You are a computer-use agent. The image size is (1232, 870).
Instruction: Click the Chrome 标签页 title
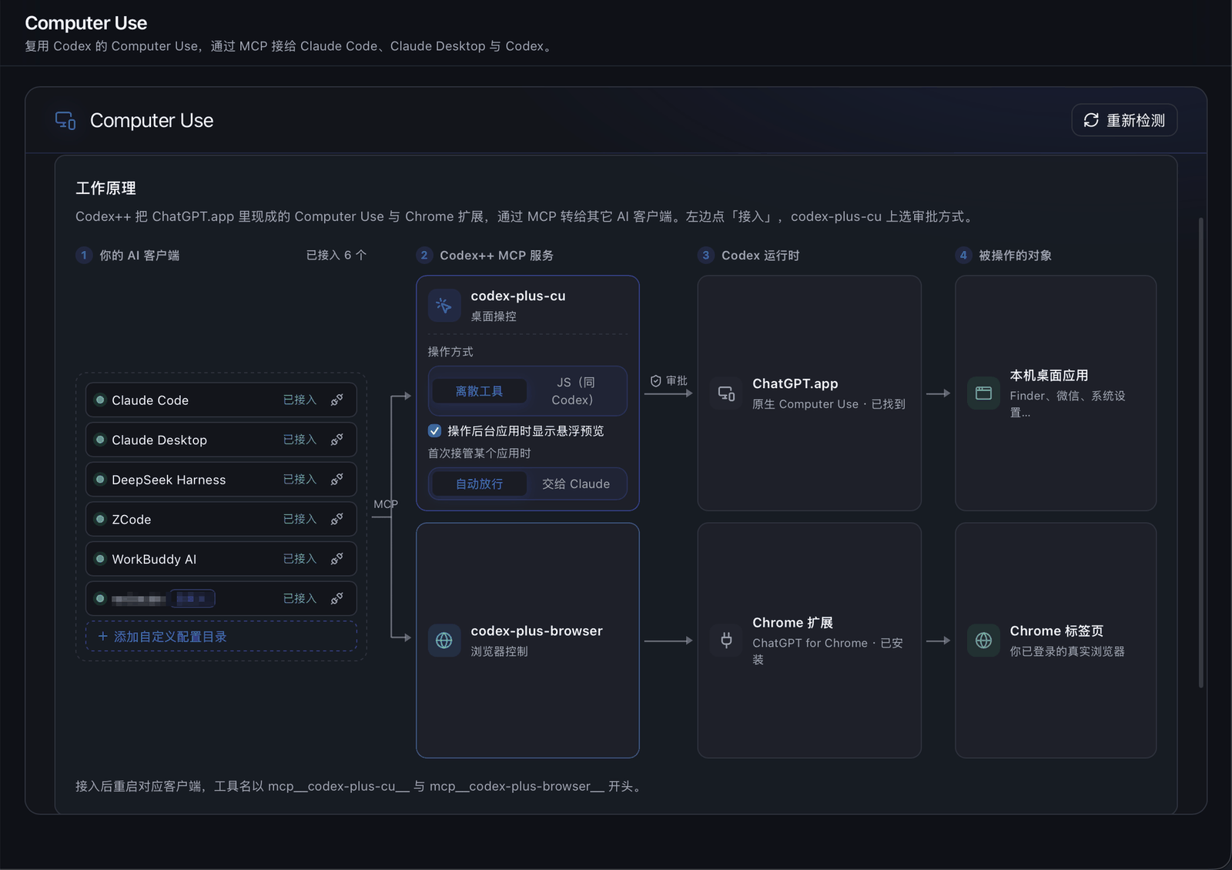click(x=1056, y=631)
